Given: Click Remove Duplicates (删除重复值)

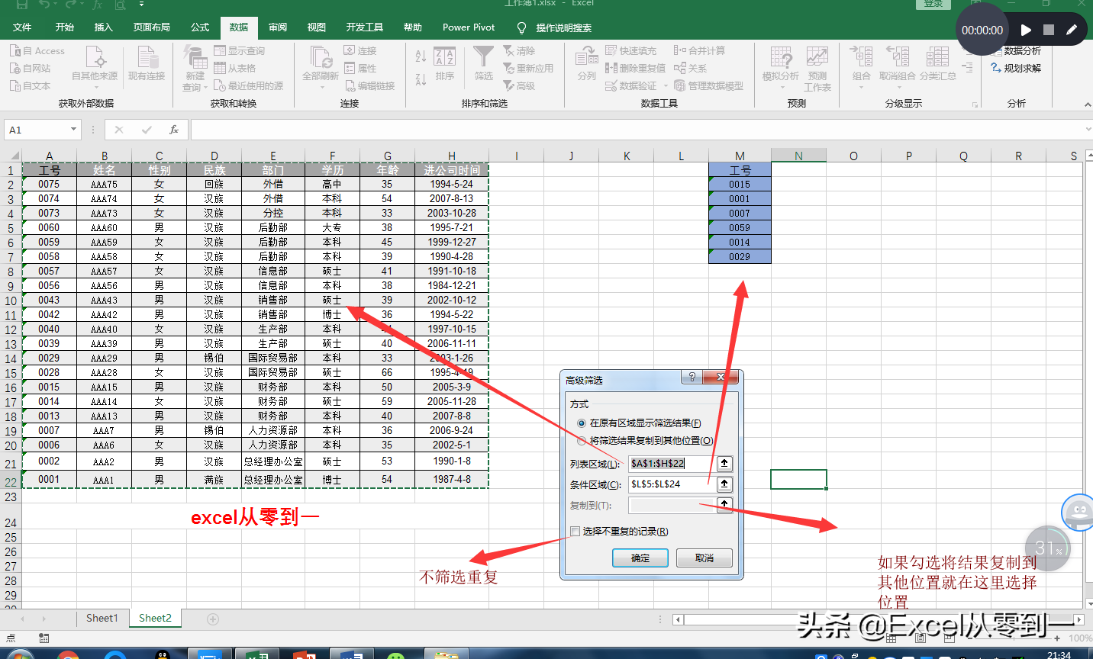Looking at the screenshot, I should [635, 69].
